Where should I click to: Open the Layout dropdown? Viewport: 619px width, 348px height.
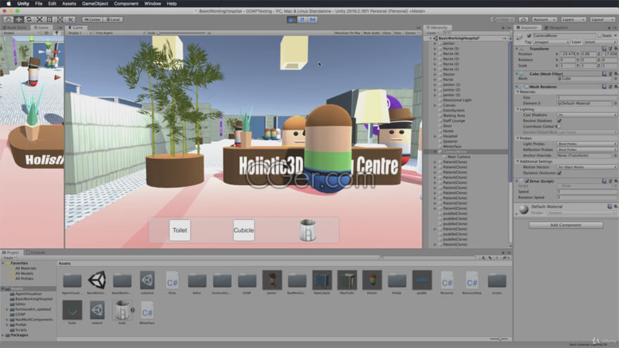pyautogui.click(x=602, y=20)
